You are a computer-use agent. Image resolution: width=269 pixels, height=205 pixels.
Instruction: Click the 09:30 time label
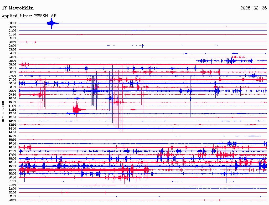tap(12, 95)
